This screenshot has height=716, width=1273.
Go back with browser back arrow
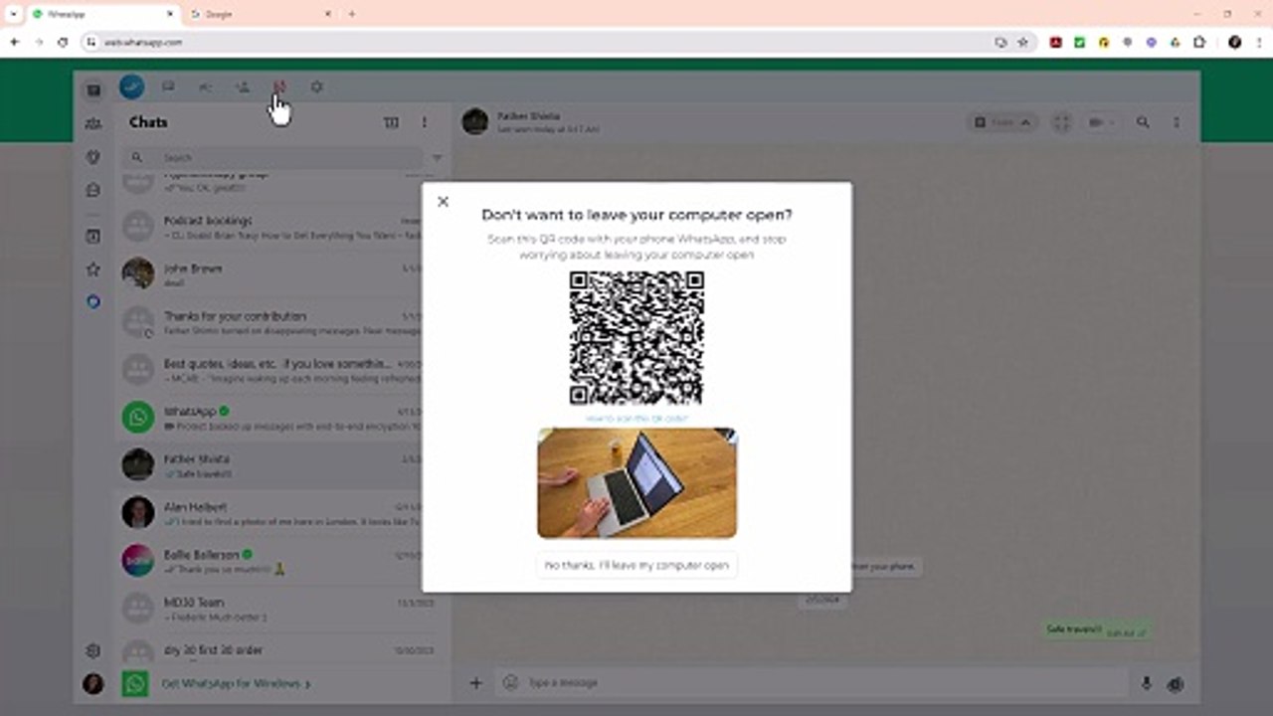click(x=15, y=43)
